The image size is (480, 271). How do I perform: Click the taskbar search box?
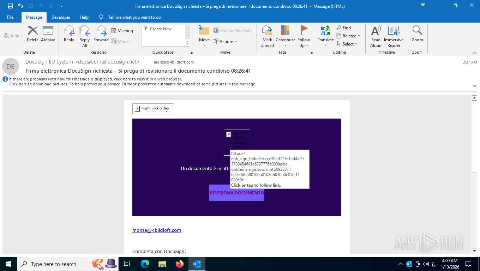coord(68,264)
